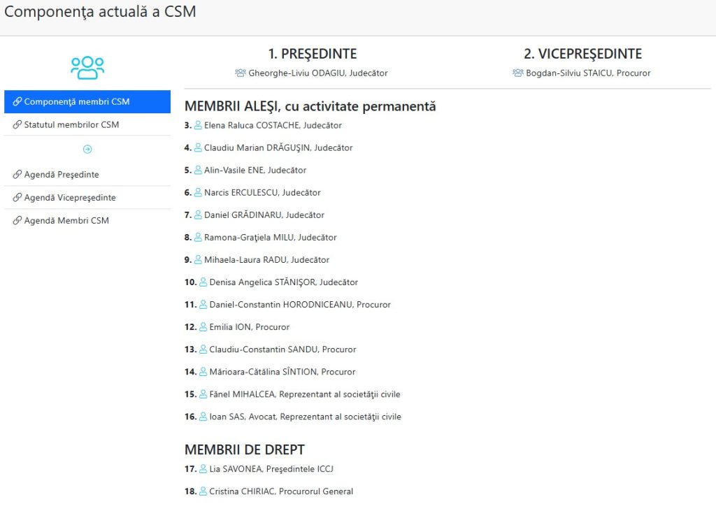Click person icon beside Denisa Angelica STĂNIȘOR
716x513 pixels.
click(x=203, y=282)
